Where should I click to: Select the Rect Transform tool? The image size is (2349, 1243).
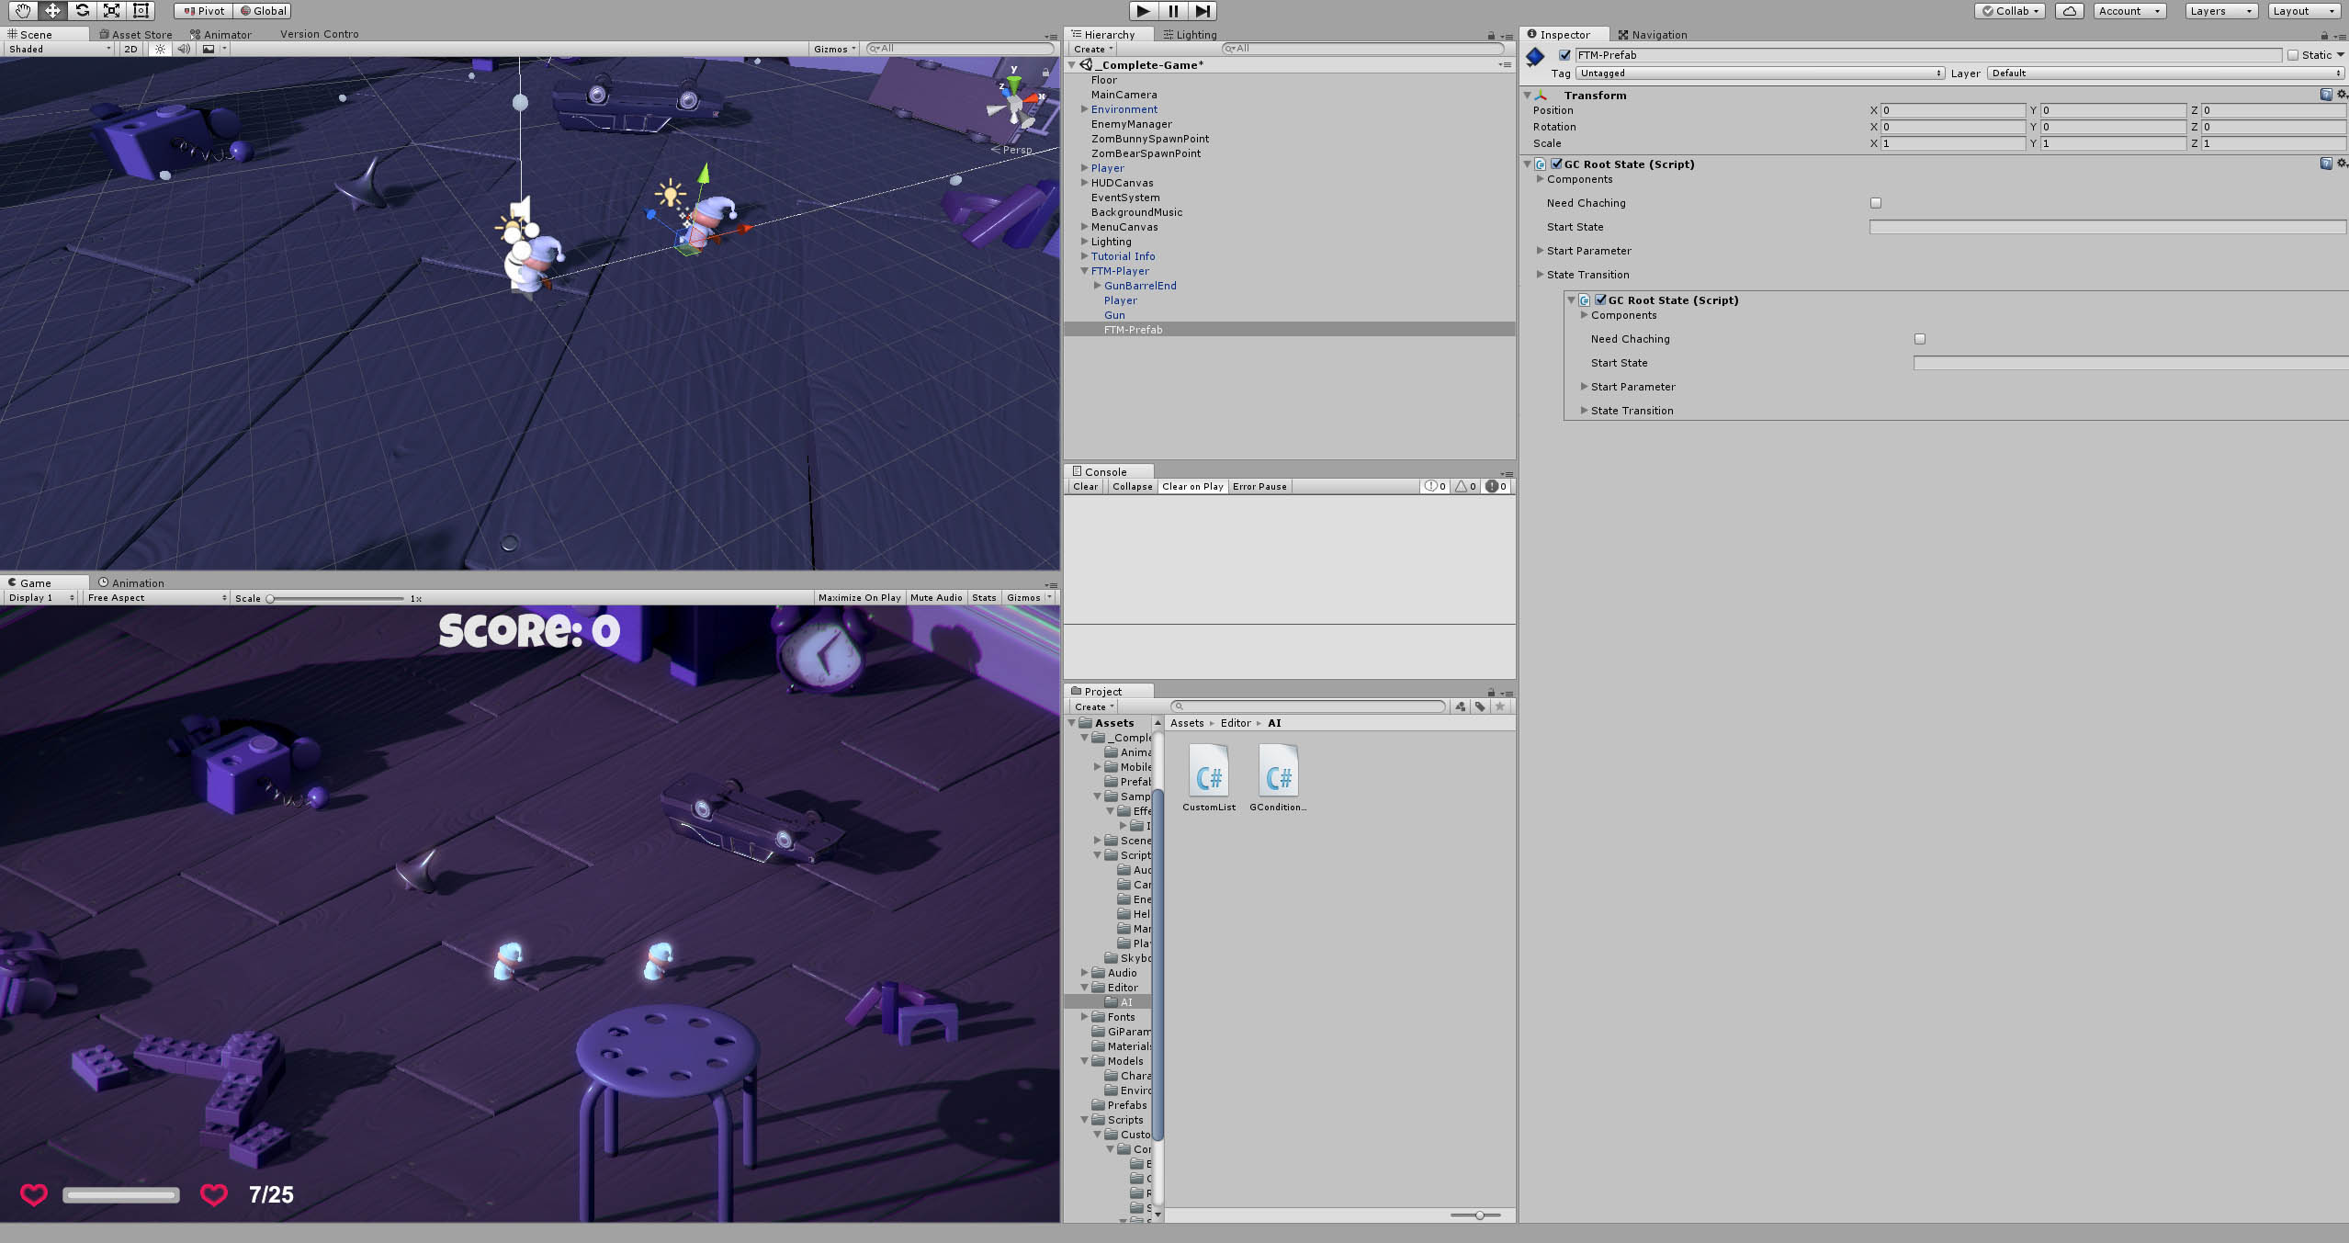tap(141, 10)
